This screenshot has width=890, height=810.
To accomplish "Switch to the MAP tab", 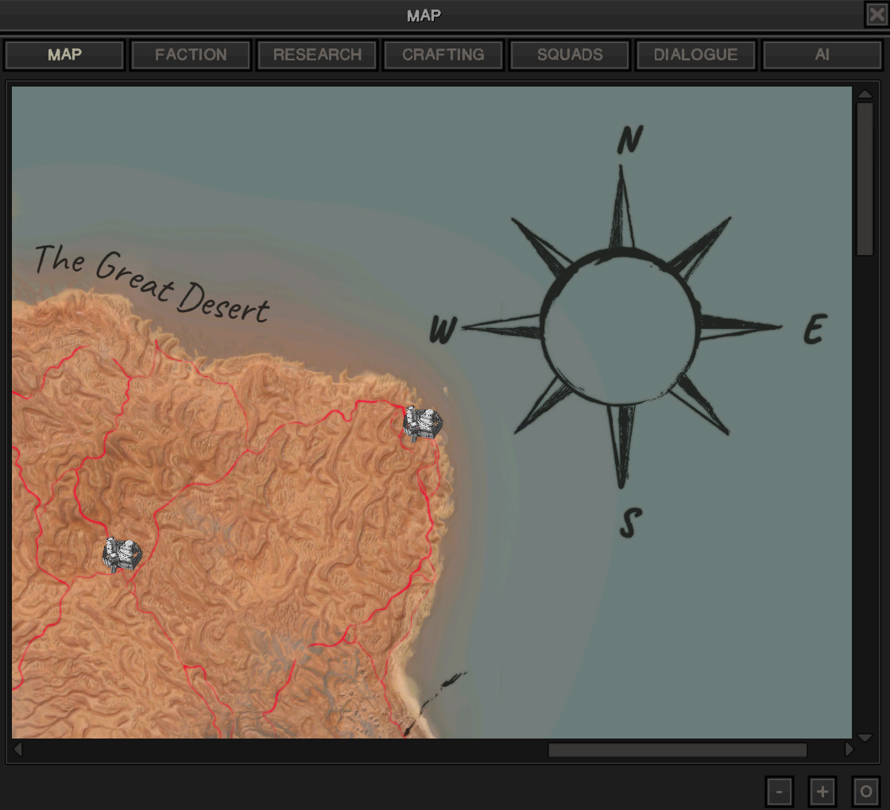I will 64,55.
